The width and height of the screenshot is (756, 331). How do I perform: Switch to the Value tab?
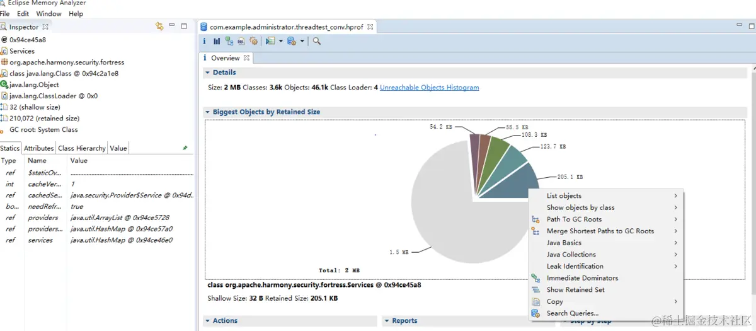click(x=118, y=148)
